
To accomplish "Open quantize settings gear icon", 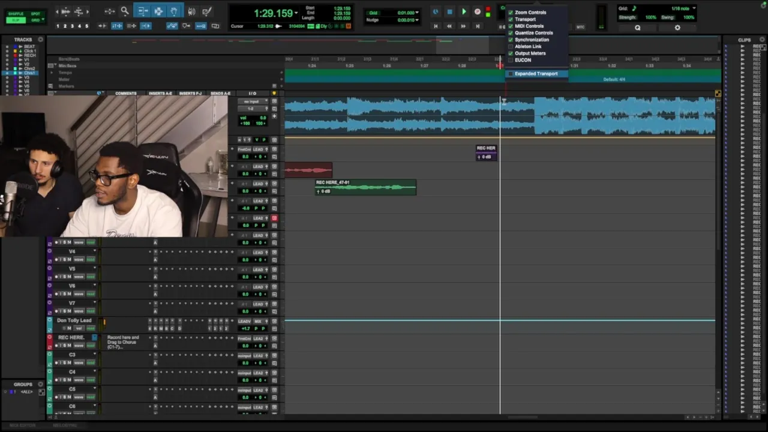I will [x=677, y=28].
